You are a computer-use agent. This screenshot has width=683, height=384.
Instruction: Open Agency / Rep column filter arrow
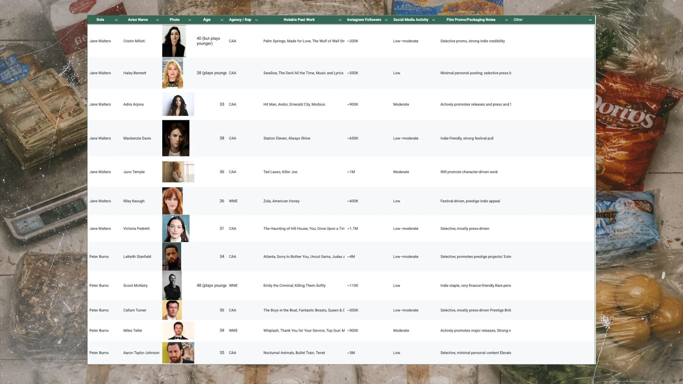(256, 20)
